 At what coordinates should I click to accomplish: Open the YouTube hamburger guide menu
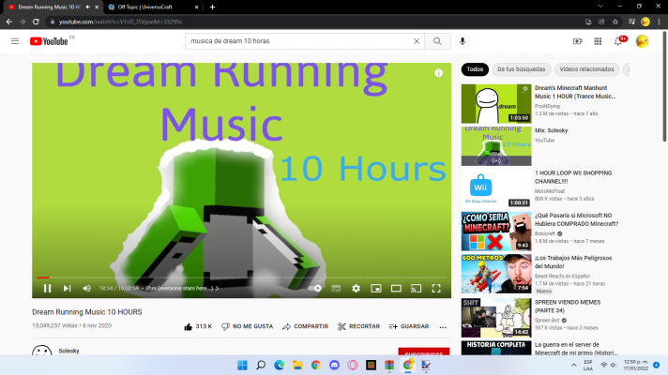15,41
